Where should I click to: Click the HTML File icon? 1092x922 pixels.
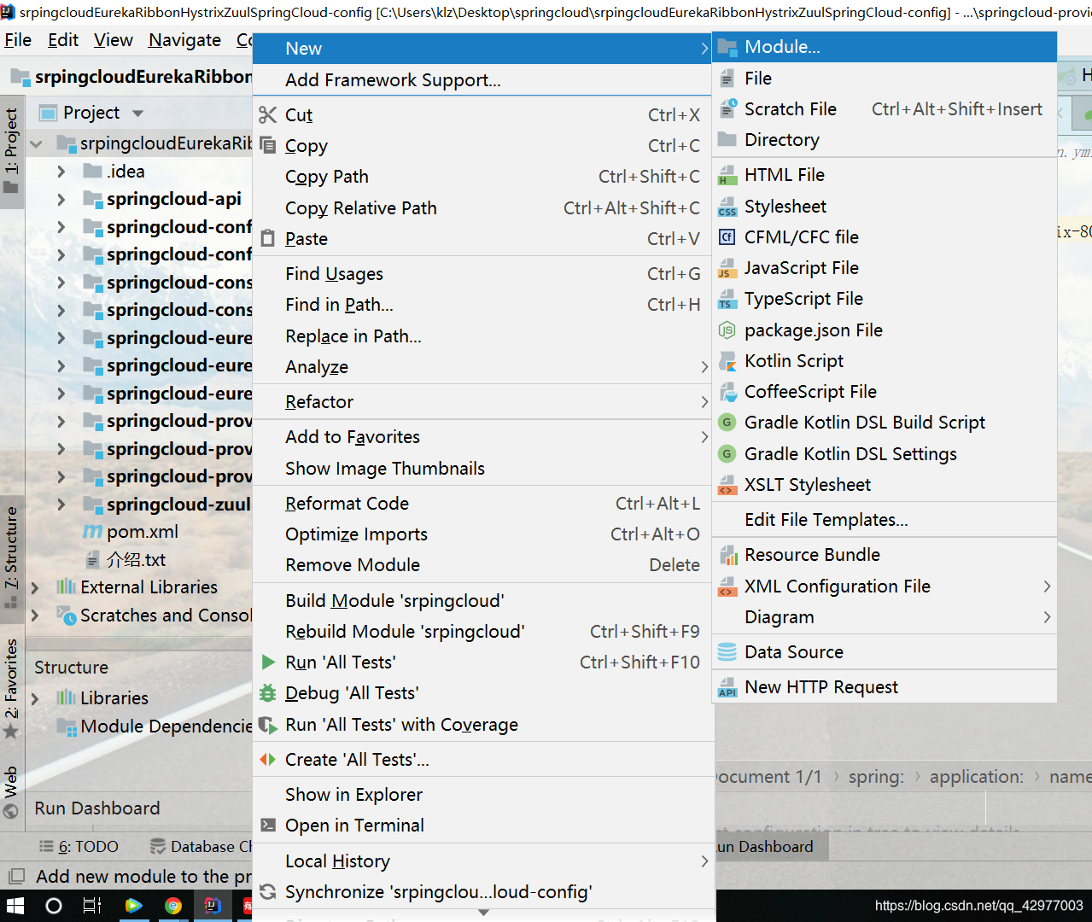tap(727, 175)
